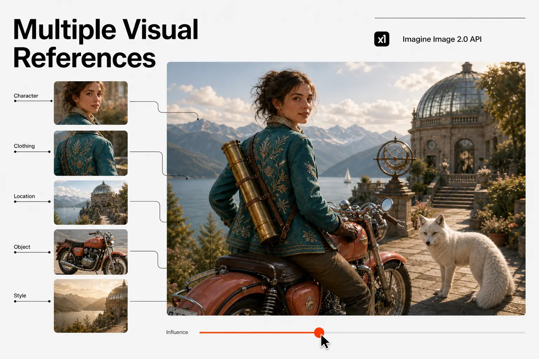Click the "Style" label
The width and height of the screenshot is (539, 359).
[20, 296]
